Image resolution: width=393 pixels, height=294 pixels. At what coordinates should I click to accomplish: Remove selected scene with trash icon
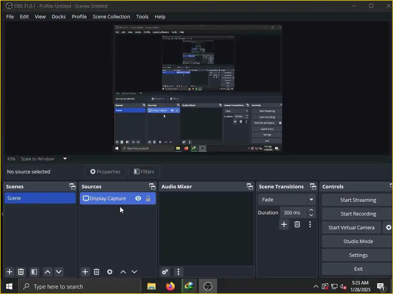[x=21, y=272]
